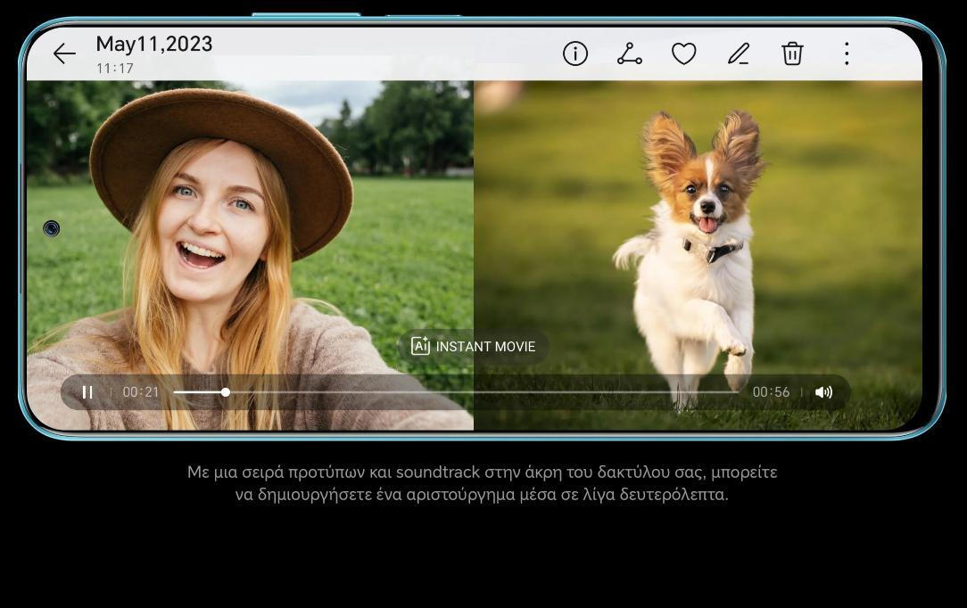This screenshot has height=608, width=967.
Task: Click the 11:17 timestamp under the date
Action: pyautogui.click(x=115, y=69)
